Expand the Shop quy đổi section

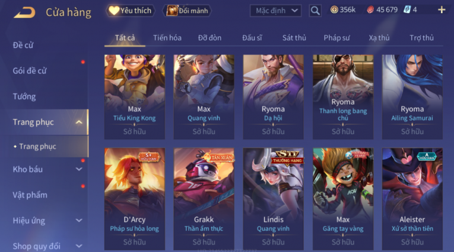click(x=79, y=246)
